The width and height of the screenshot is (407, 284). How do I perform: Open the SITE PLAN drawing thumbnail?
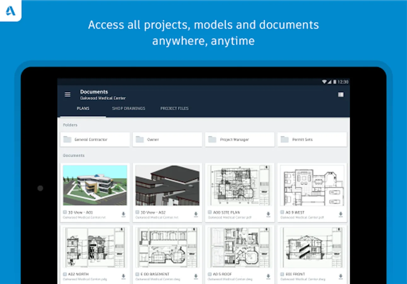[x=240, y=185]
